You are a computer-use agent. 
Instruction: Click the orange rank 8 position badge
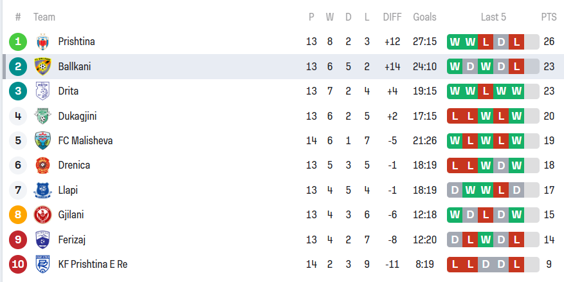[x=18, y=214]
